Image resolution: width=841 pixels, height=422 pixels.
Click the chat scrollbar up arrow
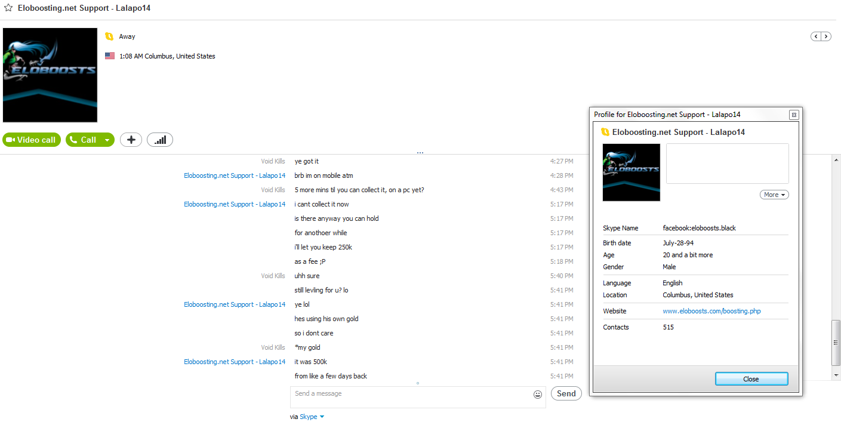[x=836, y=159]
